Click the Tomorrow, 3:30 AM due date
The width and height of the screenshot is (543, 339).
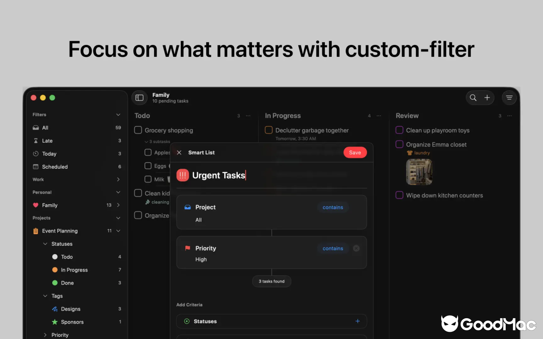pos(296,139)
